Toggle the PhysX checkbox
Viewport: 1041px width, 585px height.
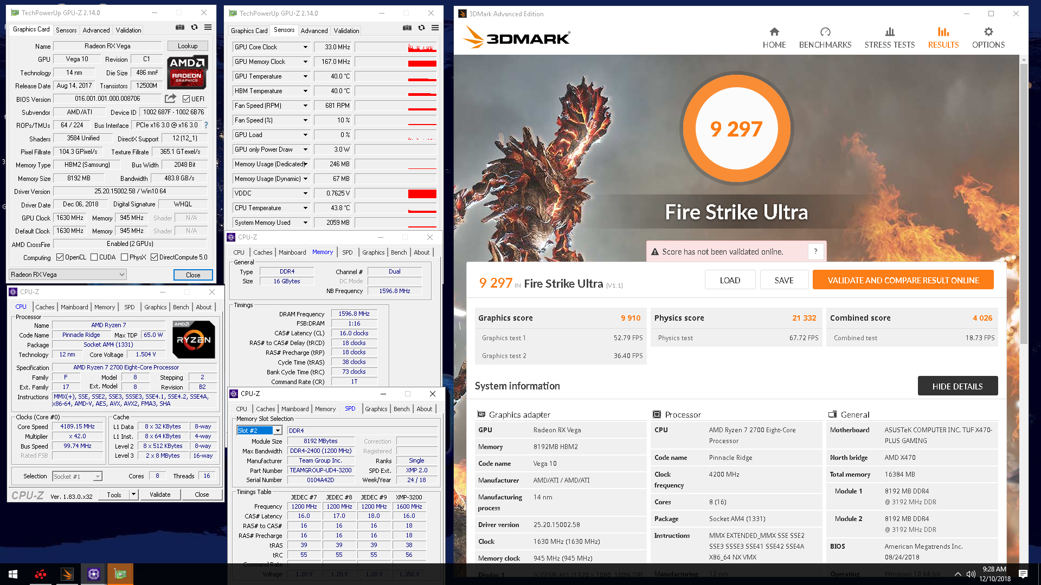pos(125,257)
